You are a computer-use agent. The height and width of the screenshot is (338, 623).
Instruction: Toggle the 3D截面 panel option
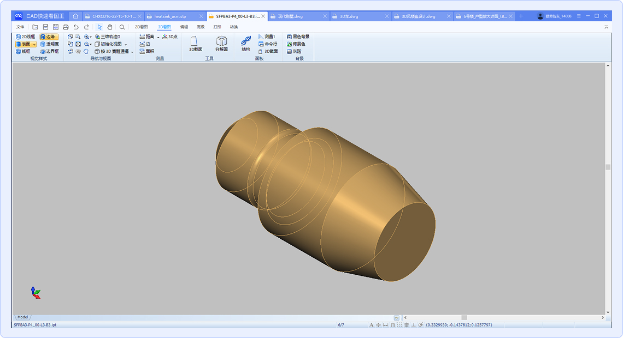pyautogui.click(x=268, y=51)
